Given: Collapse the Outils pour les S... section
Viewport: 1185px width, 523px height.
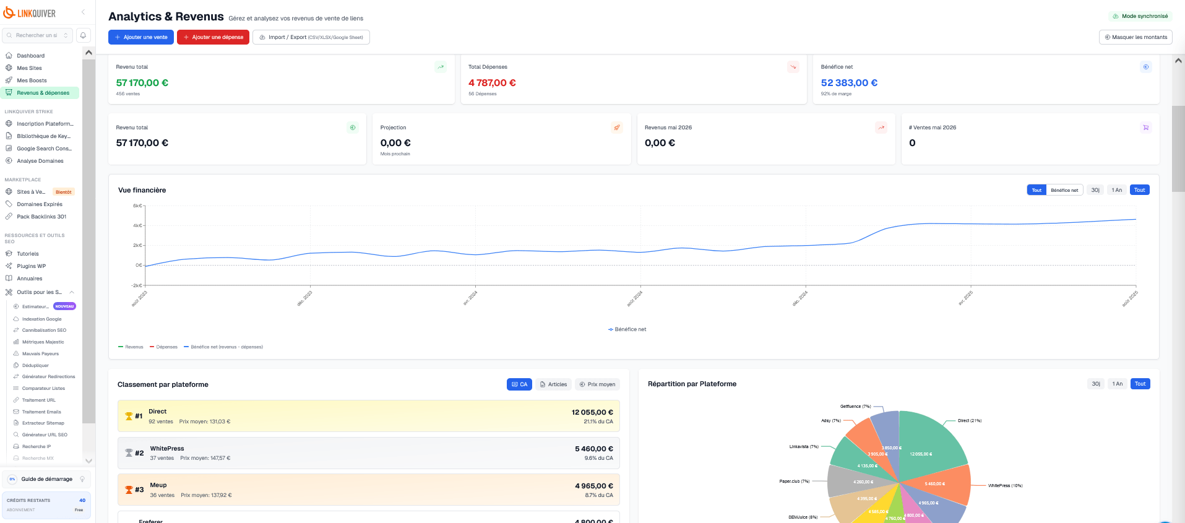Looking at the screenshot, I should point(72,292).
